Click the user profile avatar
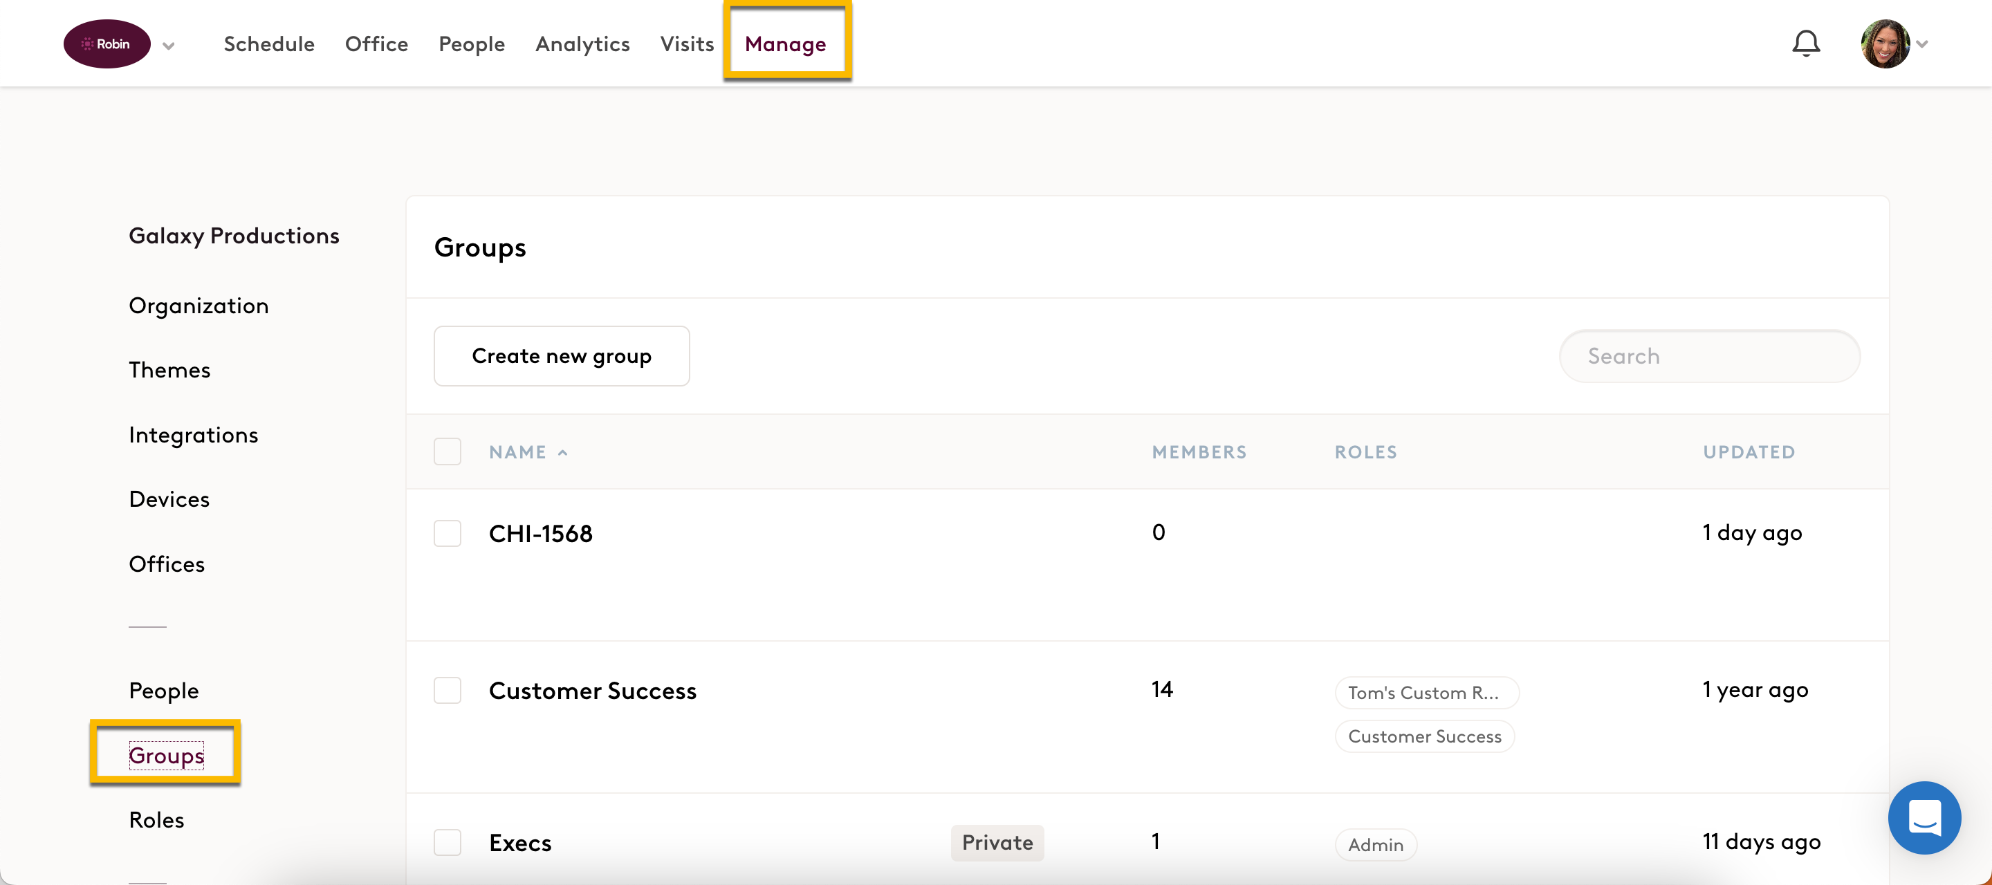1992x885 pixels. pyautogui.click(x=1885, y=44)
